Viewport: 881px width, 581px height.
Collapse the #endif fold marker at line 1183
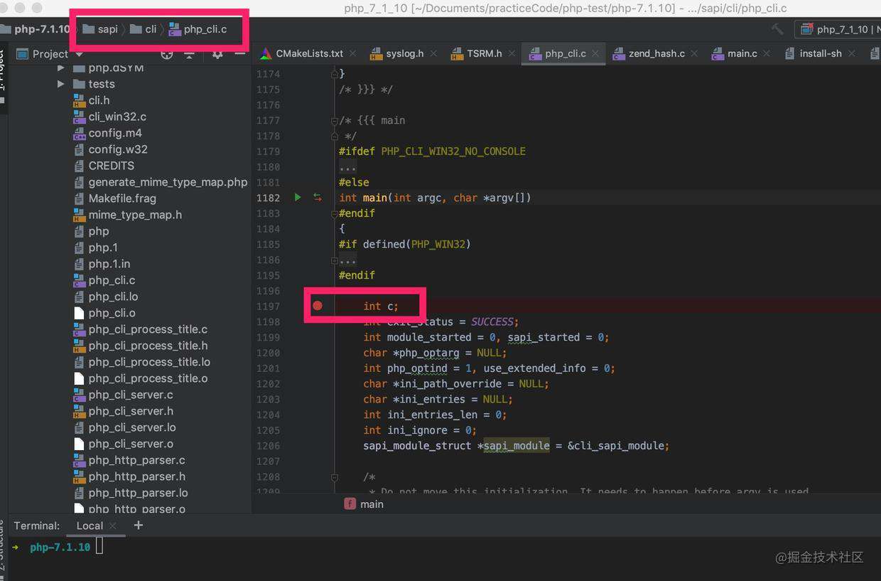(333, 213)
